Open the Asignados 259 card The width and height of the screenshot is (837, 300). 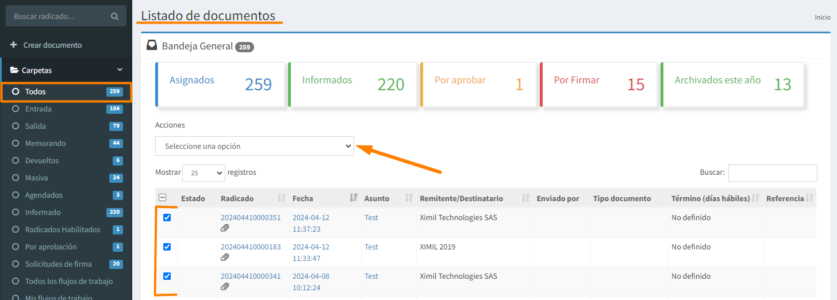point(220,84)
